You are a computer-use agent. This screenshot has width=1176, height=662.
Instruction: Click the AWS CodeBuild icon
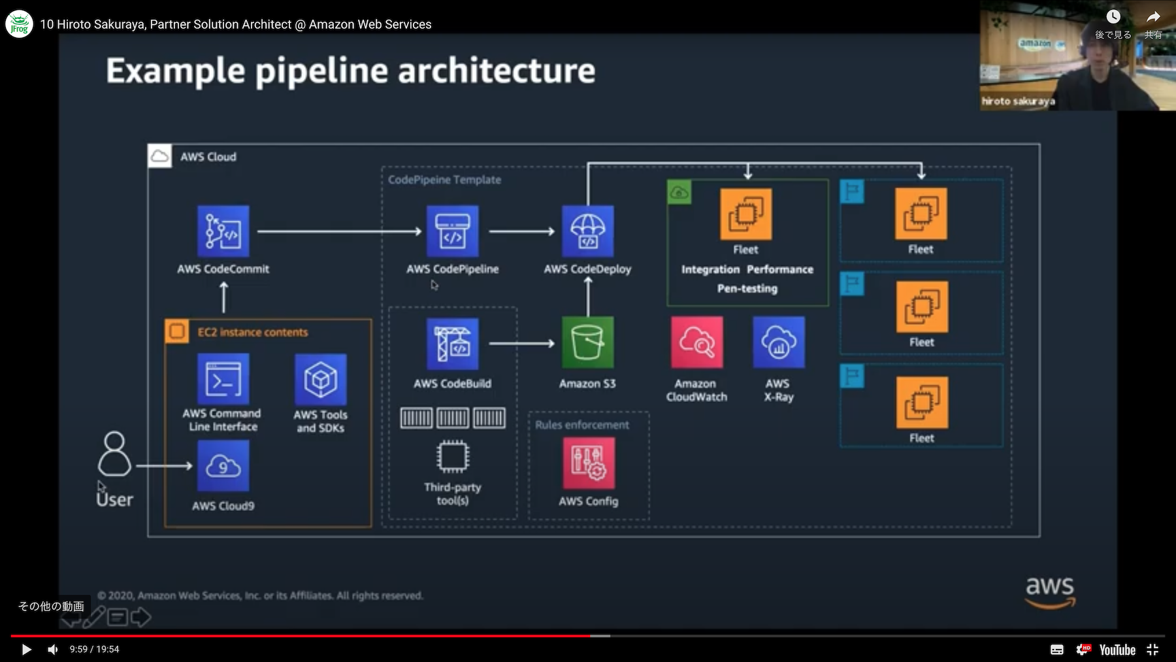(452, 344)
